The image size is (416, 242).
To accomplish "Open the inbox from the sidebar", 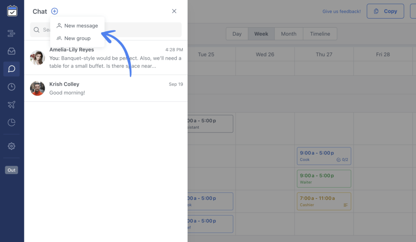I will coord(11,51).
